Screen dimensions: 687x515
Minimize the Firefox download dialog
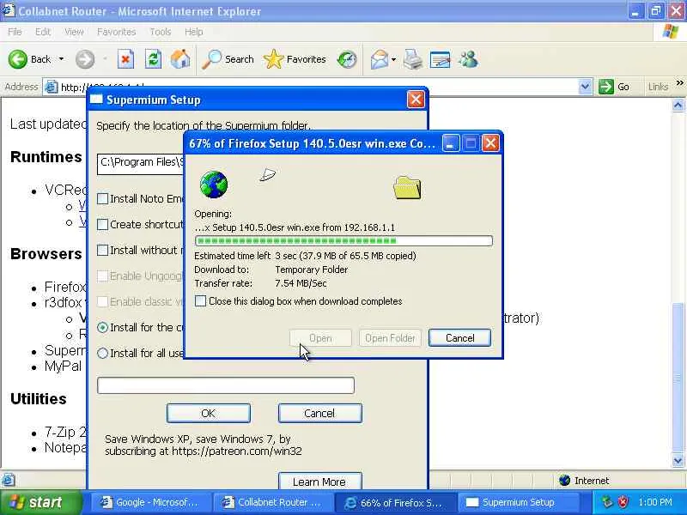tap(450, 143)
